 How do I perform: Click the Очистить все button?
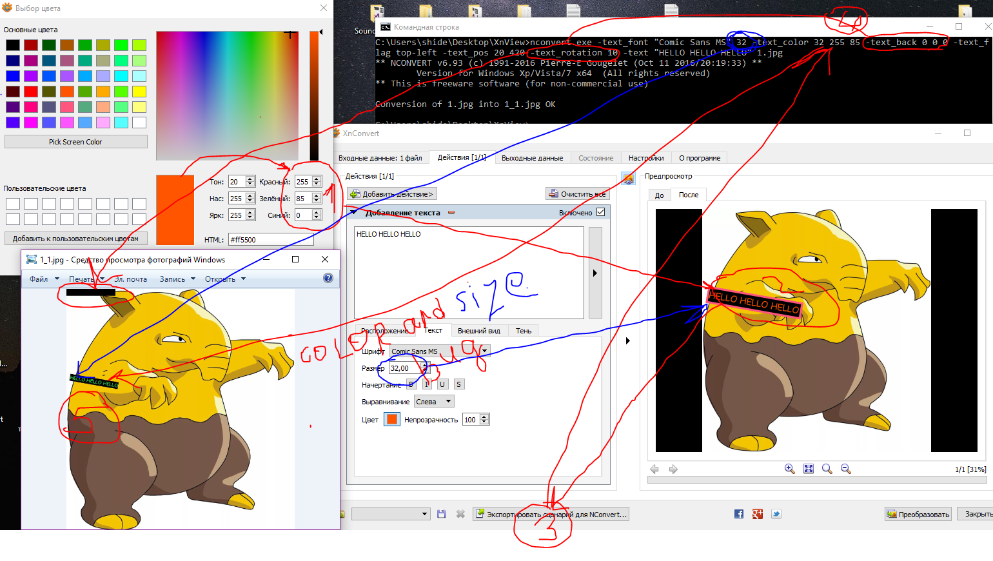577,193
